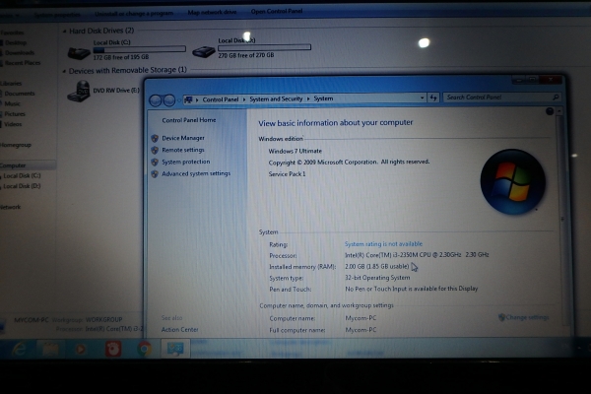Go to Control Panel Home
Screen dimensions: 591x394
pos(189,120)
